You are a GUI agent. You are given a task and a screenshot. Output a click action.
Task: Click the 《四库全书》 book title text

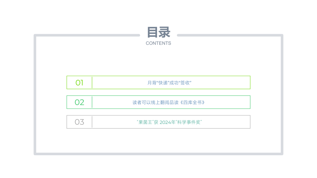[x=192, y=103]
